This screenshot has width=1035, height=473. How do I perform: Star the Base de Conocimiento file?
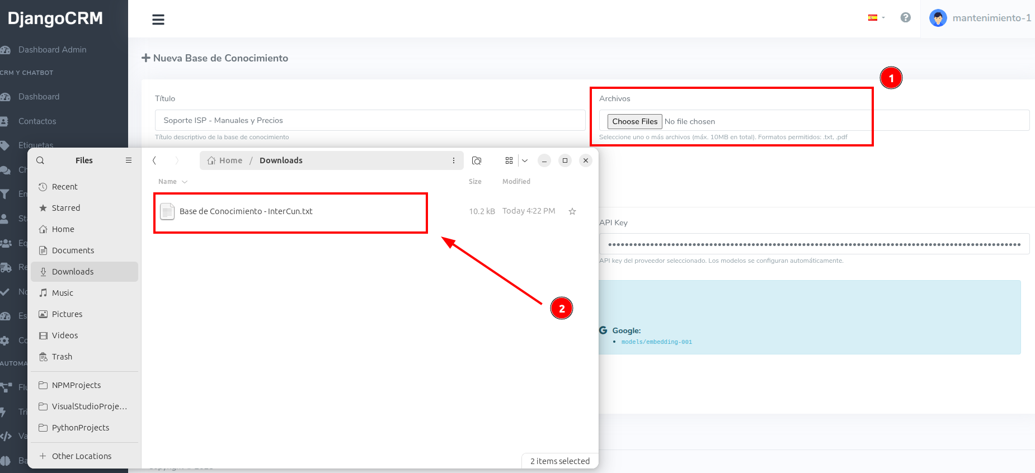tap(572, 211)
